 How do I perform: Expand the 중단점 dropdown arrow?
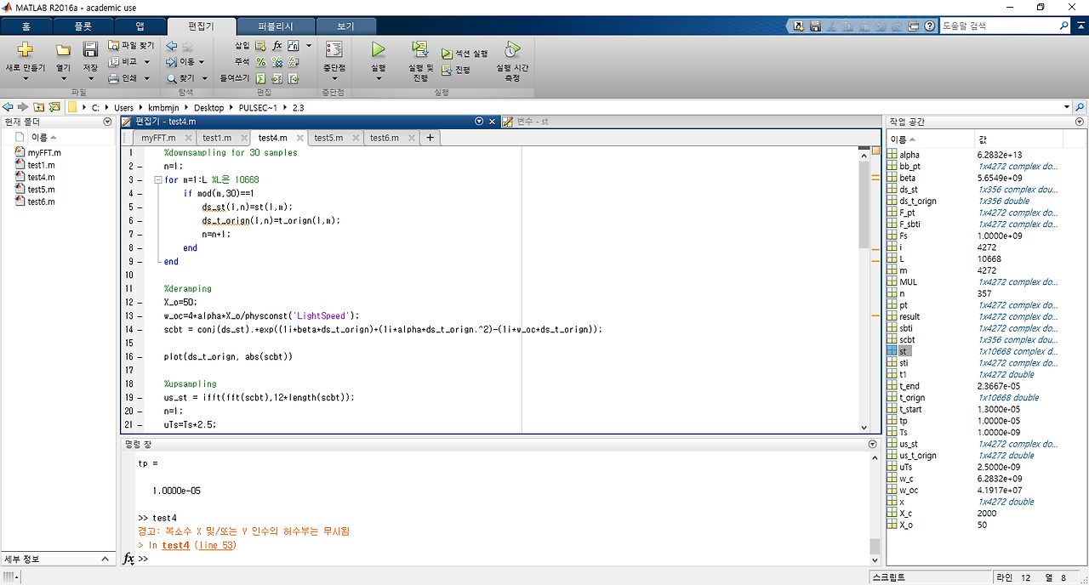click(334, 78)
